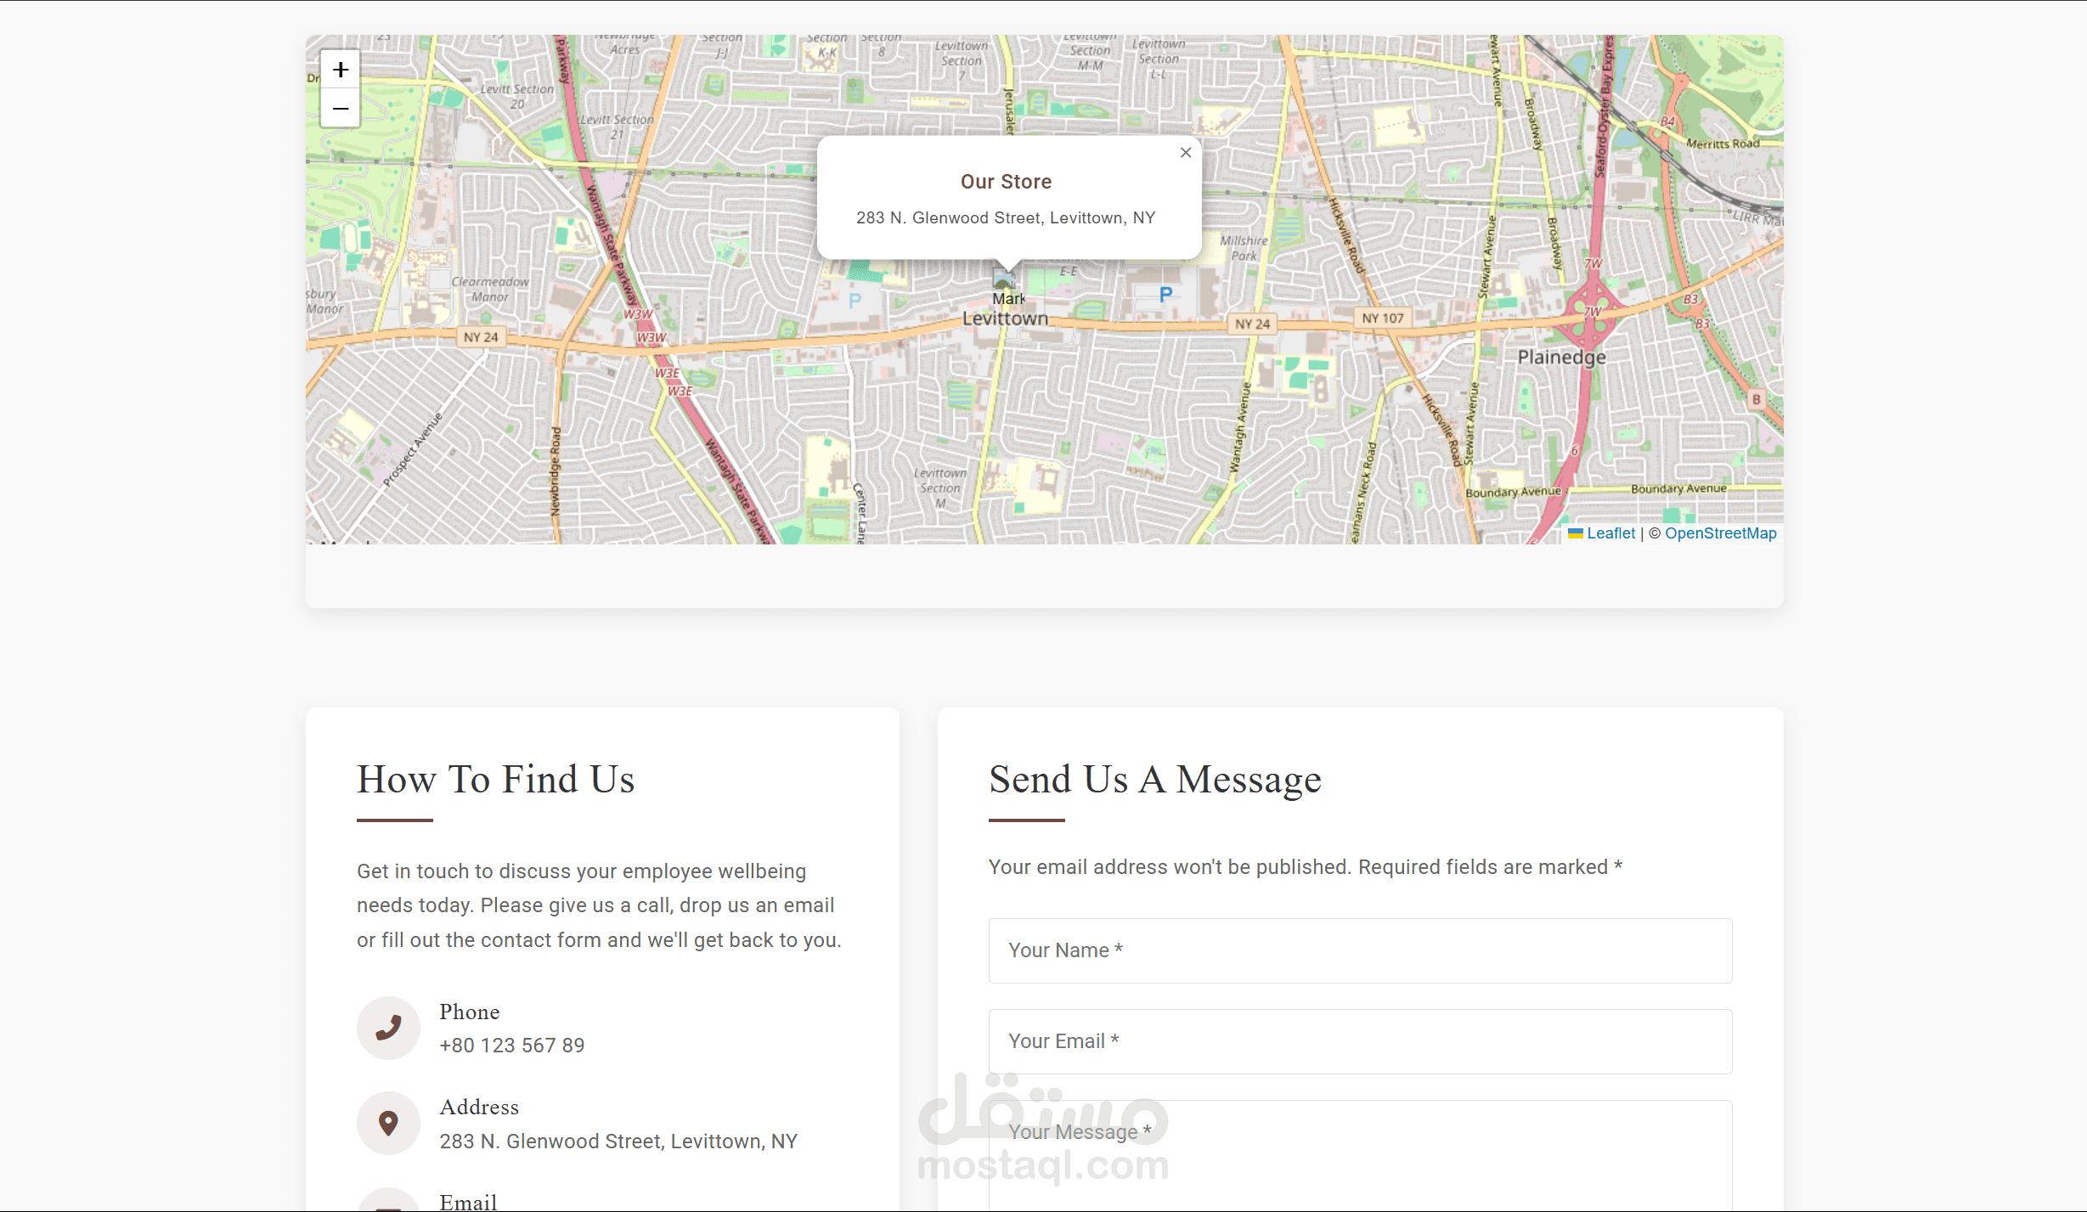The image size is (2087, 1212).
Task: Click the How To Find Us heading
Action: (x=495, y=780)
